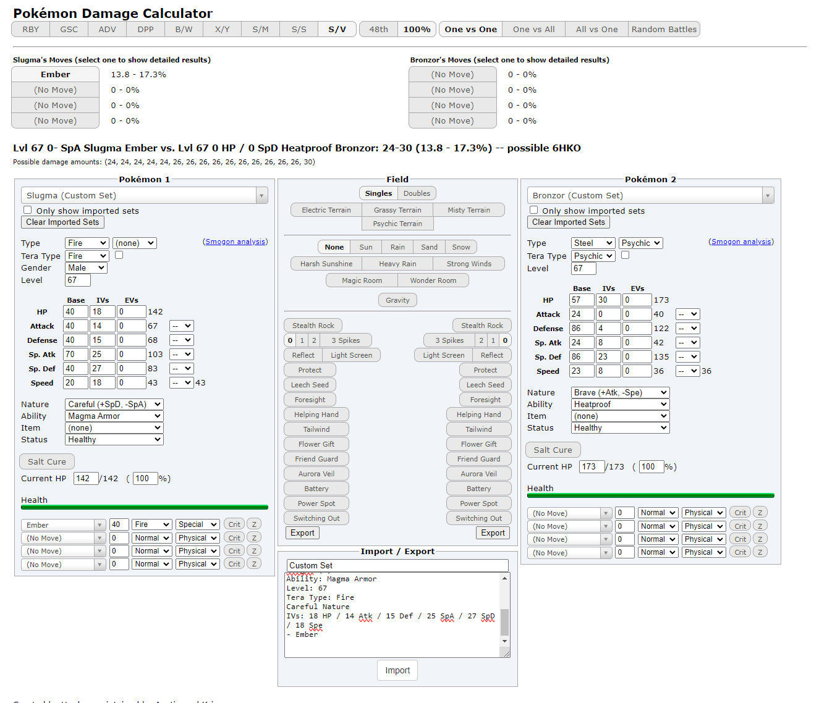Select the S/V generation tab
Screen dimensions: 827x703
[x=337, y=29]
